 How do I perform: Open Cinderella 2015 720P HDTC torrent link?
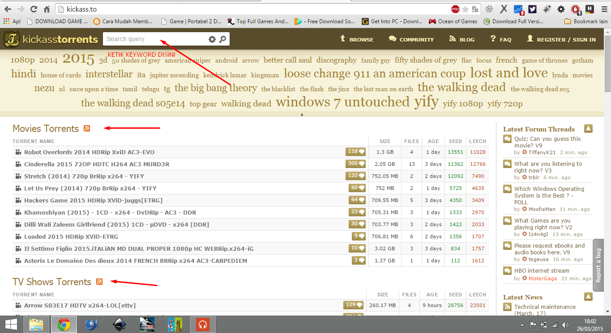pyautogui.click(x=97, y=164)
